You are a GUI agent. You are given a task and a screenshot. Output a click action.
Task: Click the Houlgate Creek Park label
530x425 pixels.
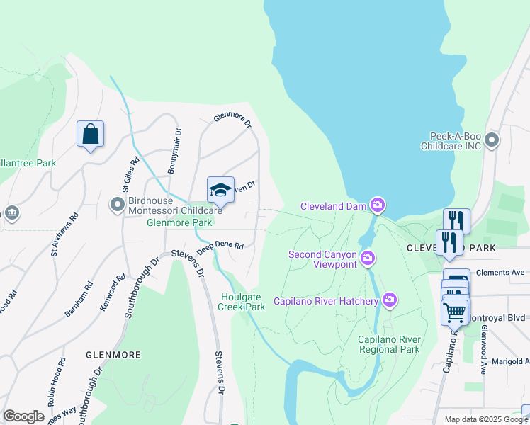(242, 302)
